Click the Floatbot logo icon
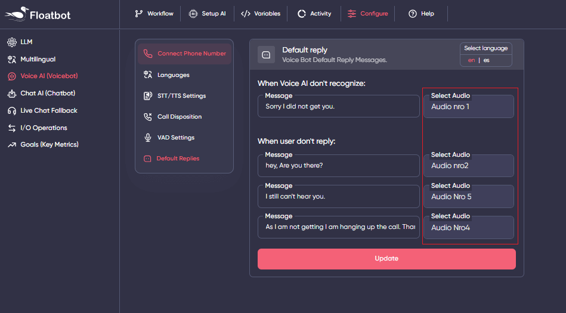 click(16, 13)
